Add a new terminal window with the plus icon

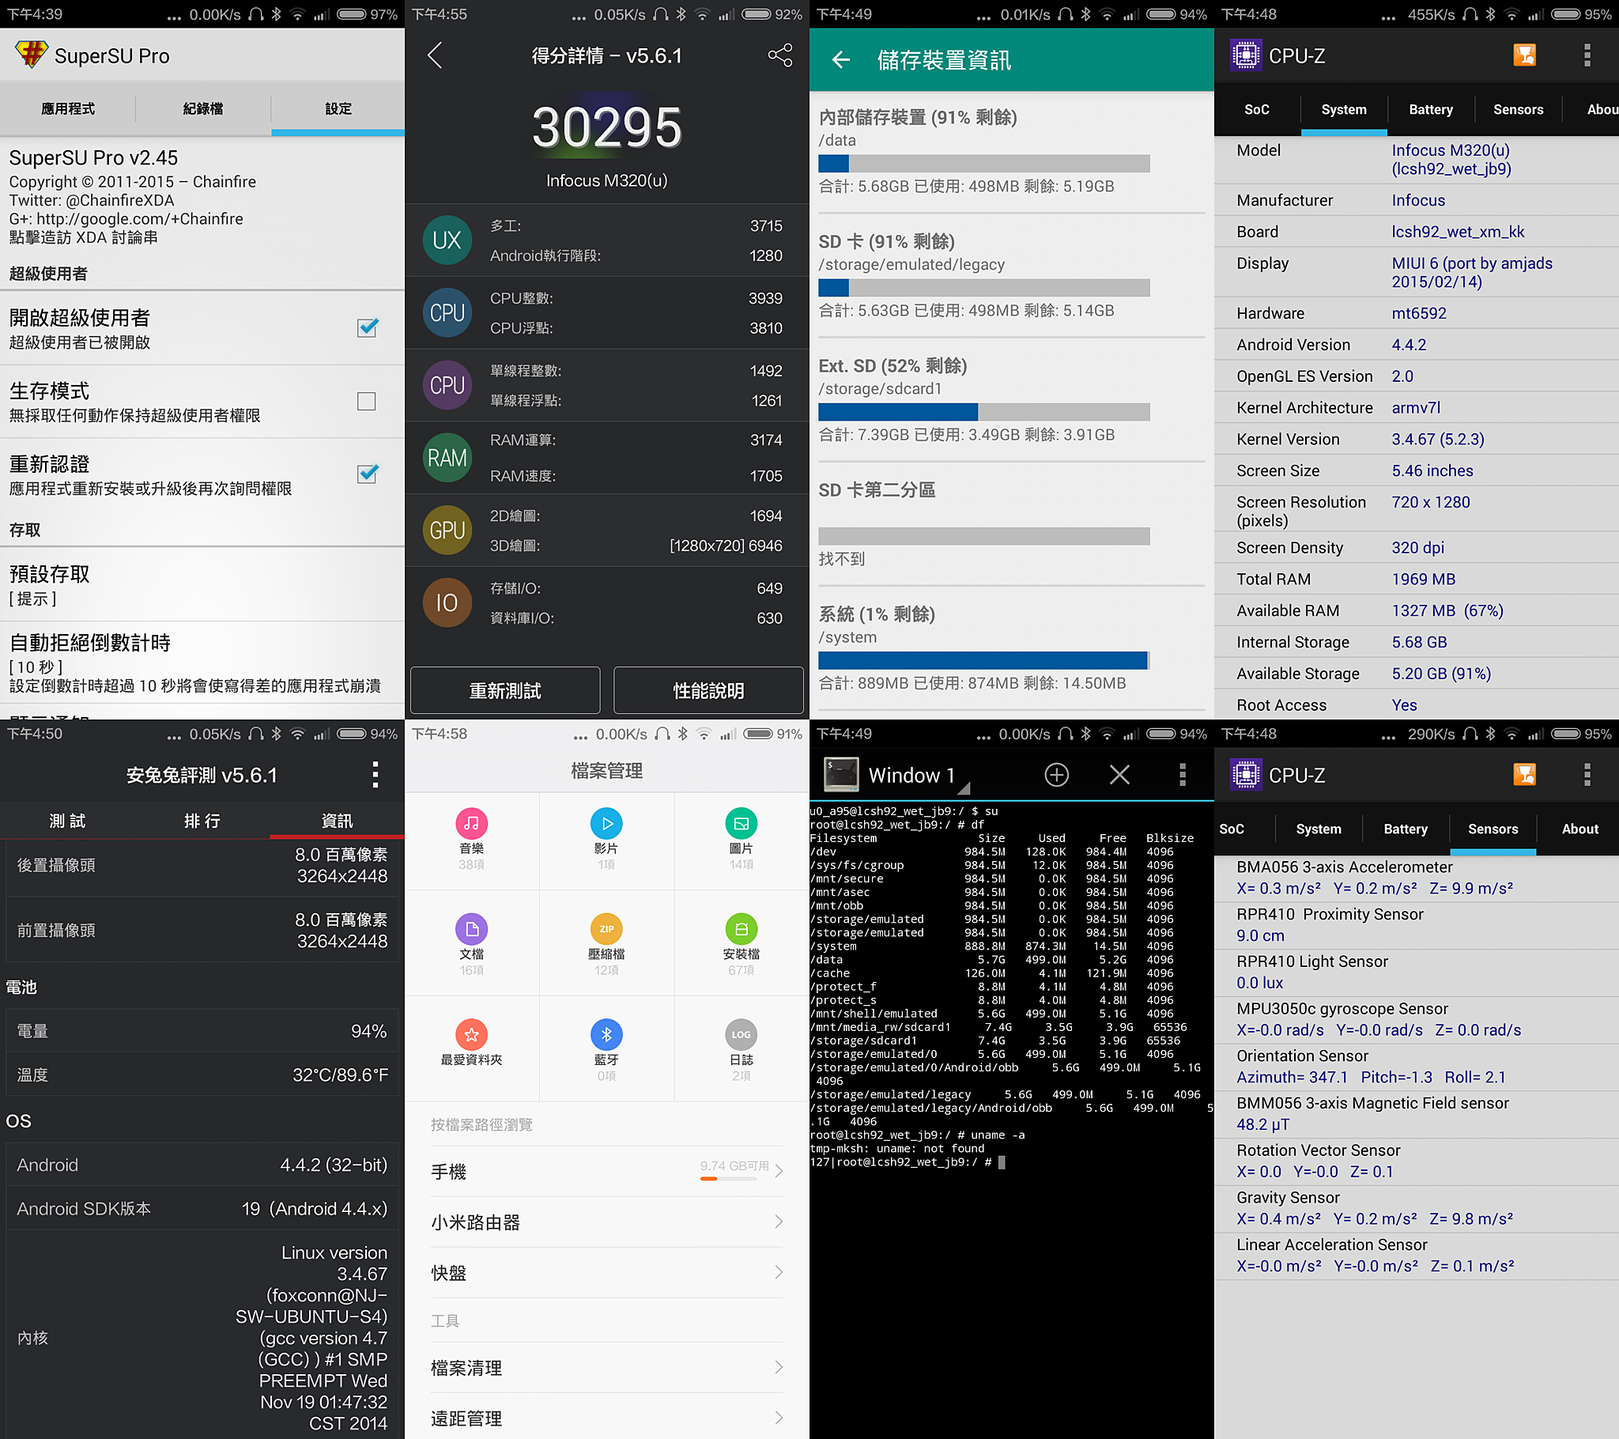coord(1057,774)
